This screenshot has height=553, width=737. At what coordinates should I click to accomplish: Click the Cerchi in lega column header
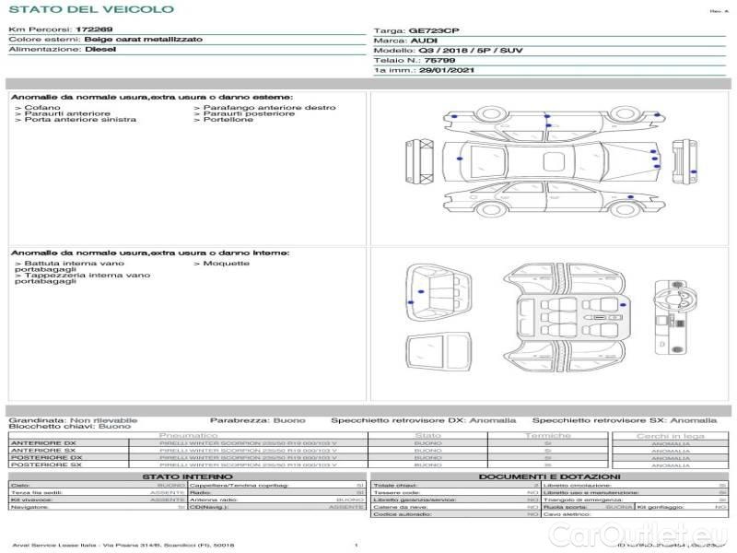coord(670,435)
